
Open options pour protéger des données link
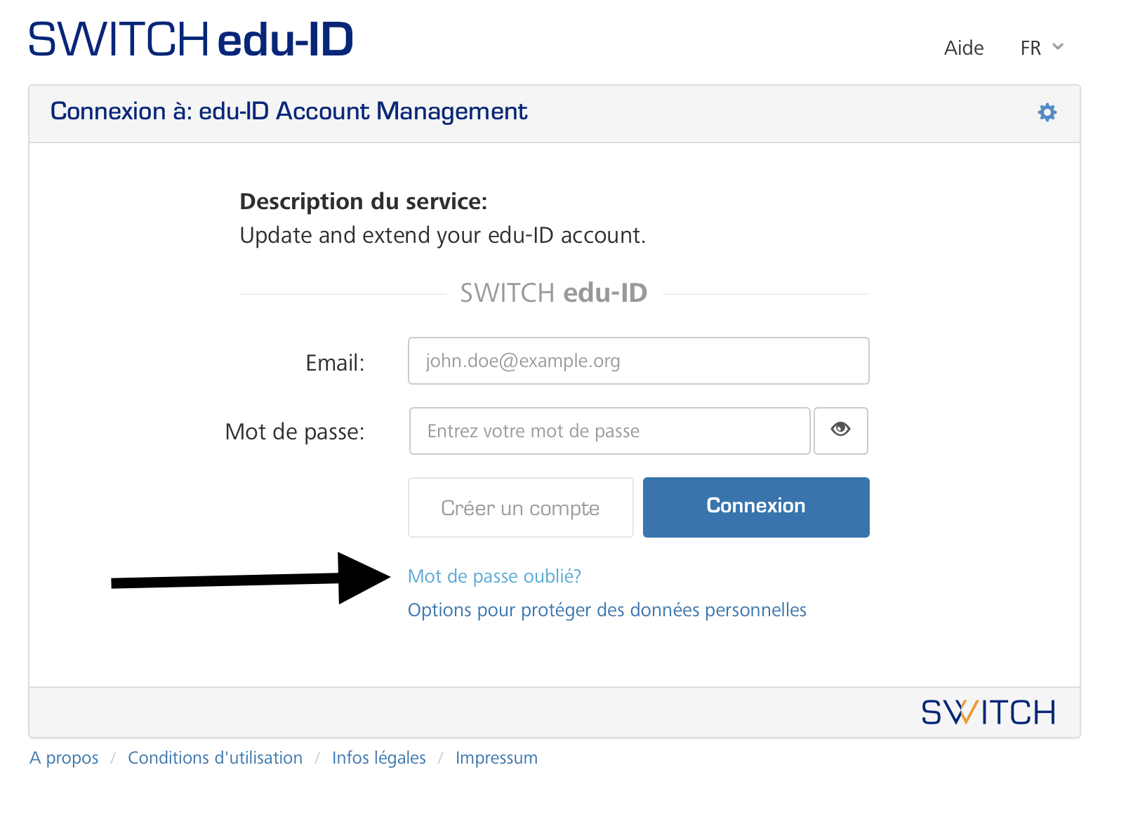[607, 610]
